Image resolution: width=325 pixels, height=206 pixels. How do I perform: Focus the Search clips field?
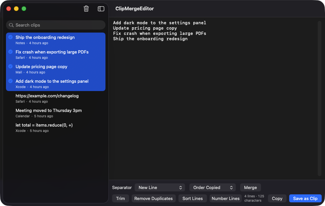coord(56,25)
